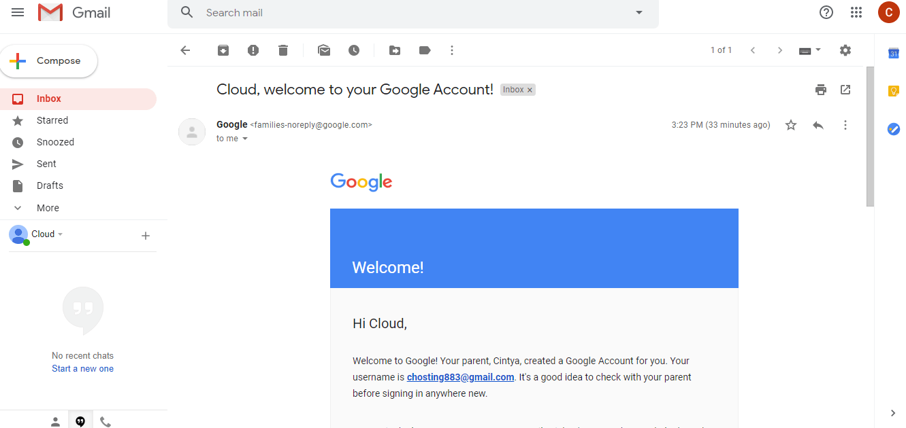Go to the Starred folder
The width and height of the screenshot is (906, 428).
tap(52, 120)
